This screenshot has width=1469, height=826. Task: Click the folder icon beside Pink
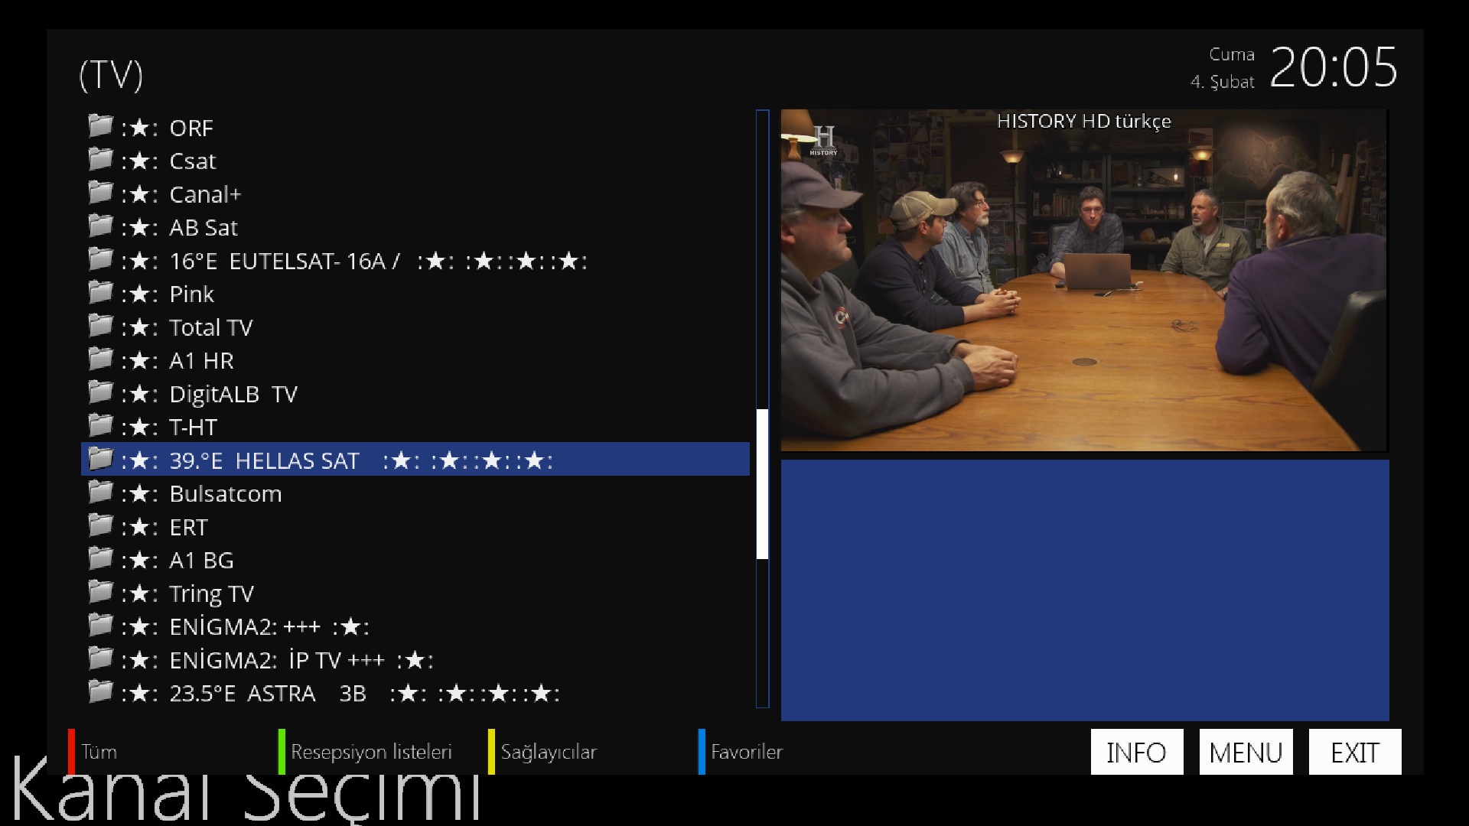(x=100, y=292)
